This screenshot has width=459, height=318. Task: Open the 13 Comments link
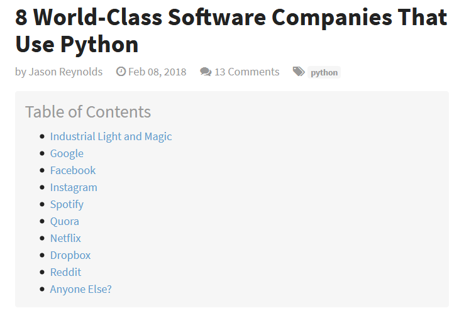pos(246,72)
